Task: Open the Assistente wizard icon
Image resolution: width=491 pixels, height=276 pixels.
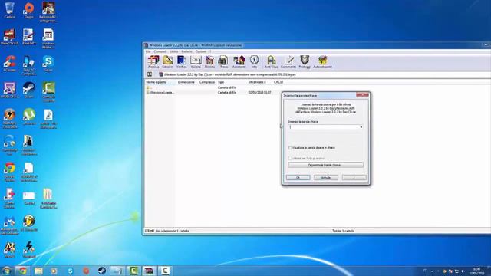Action: coord(239,62)
